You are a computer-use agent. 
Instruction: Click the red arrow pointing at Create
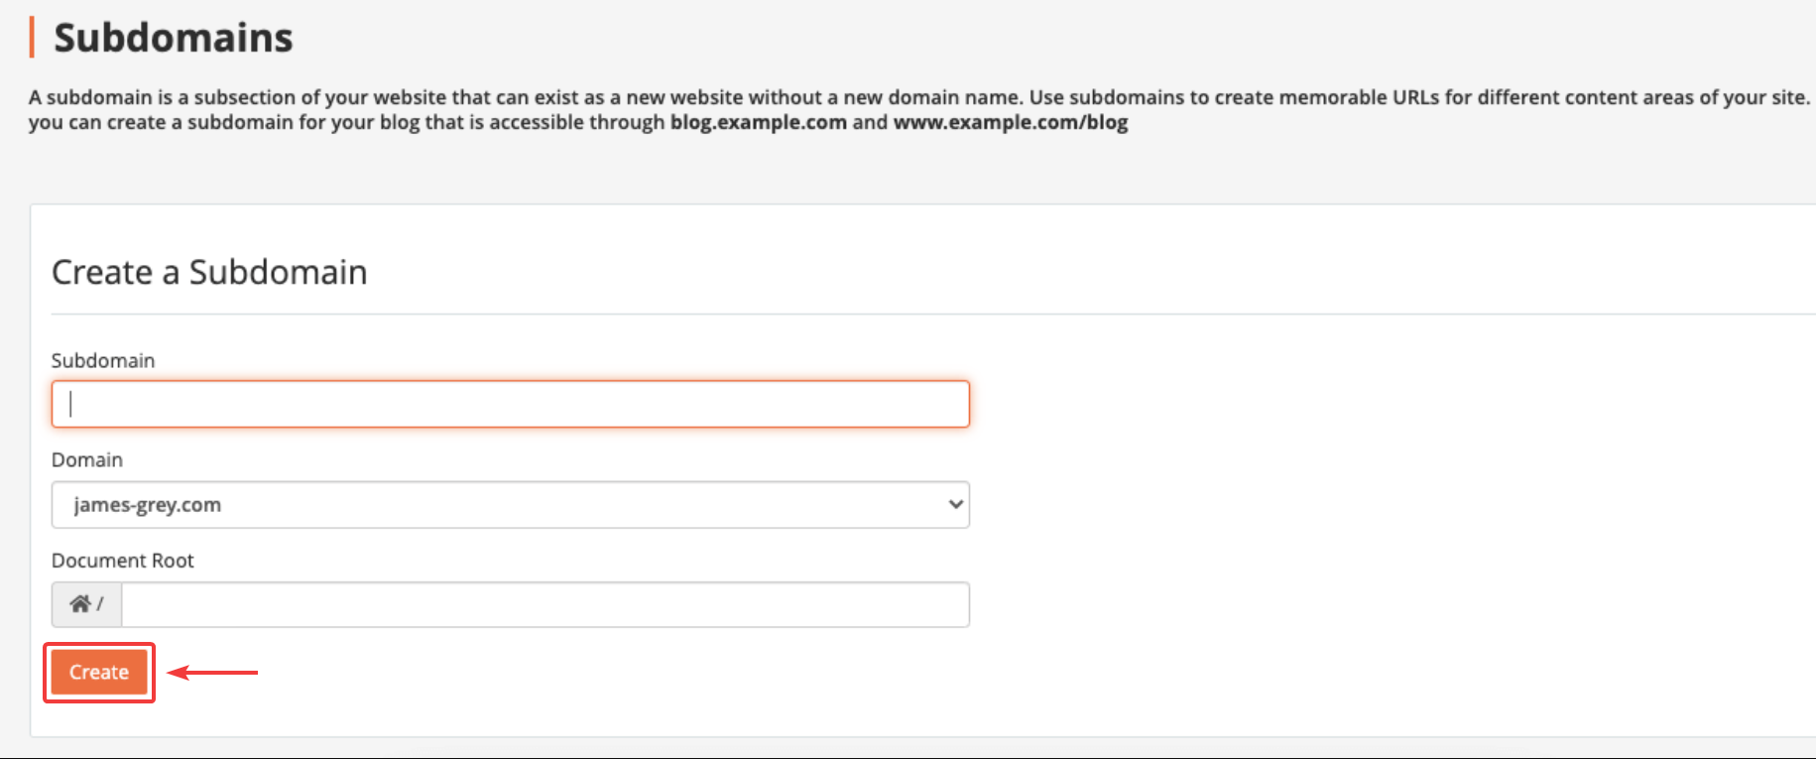tap(212, 673)
